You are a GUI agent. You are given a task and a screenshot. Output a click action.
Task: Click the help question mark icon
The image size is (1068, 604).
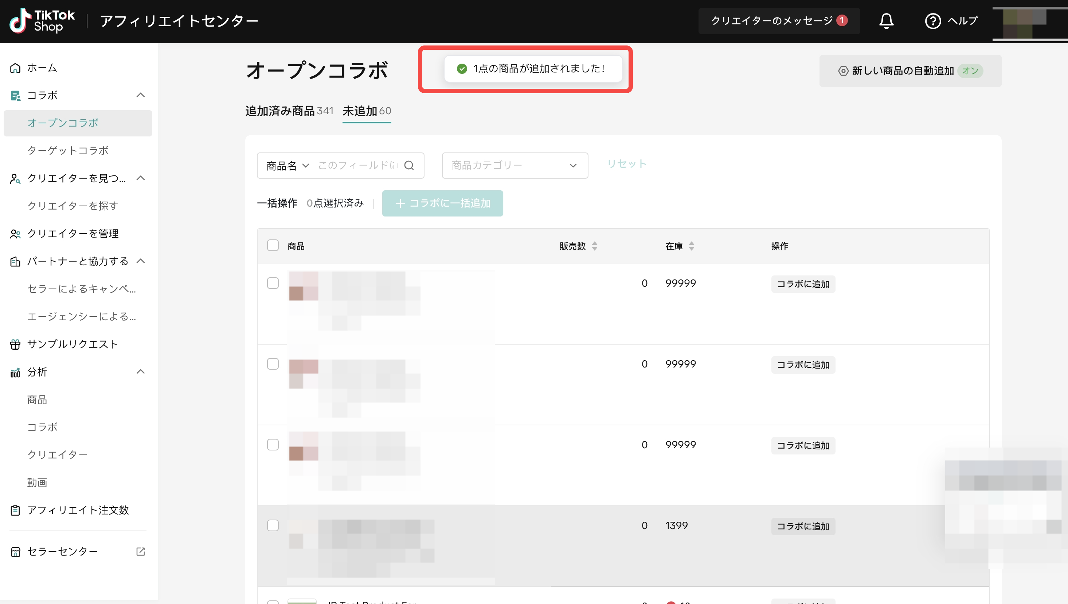pos(932,21)
